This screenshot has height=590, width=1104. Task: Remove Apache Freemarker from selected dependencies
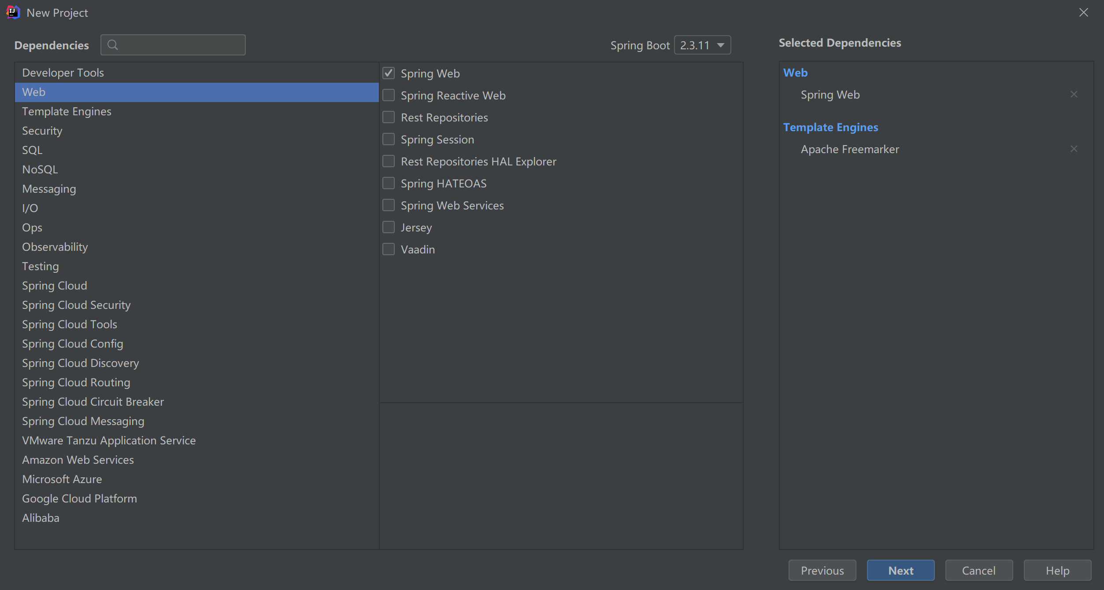pyautogui.click(x=1074, y=149)
